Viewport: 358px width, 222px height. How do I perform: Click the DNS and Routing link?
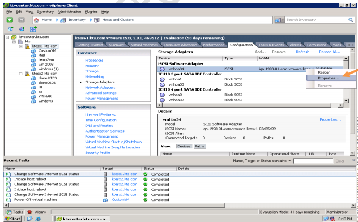coord(99,126)
